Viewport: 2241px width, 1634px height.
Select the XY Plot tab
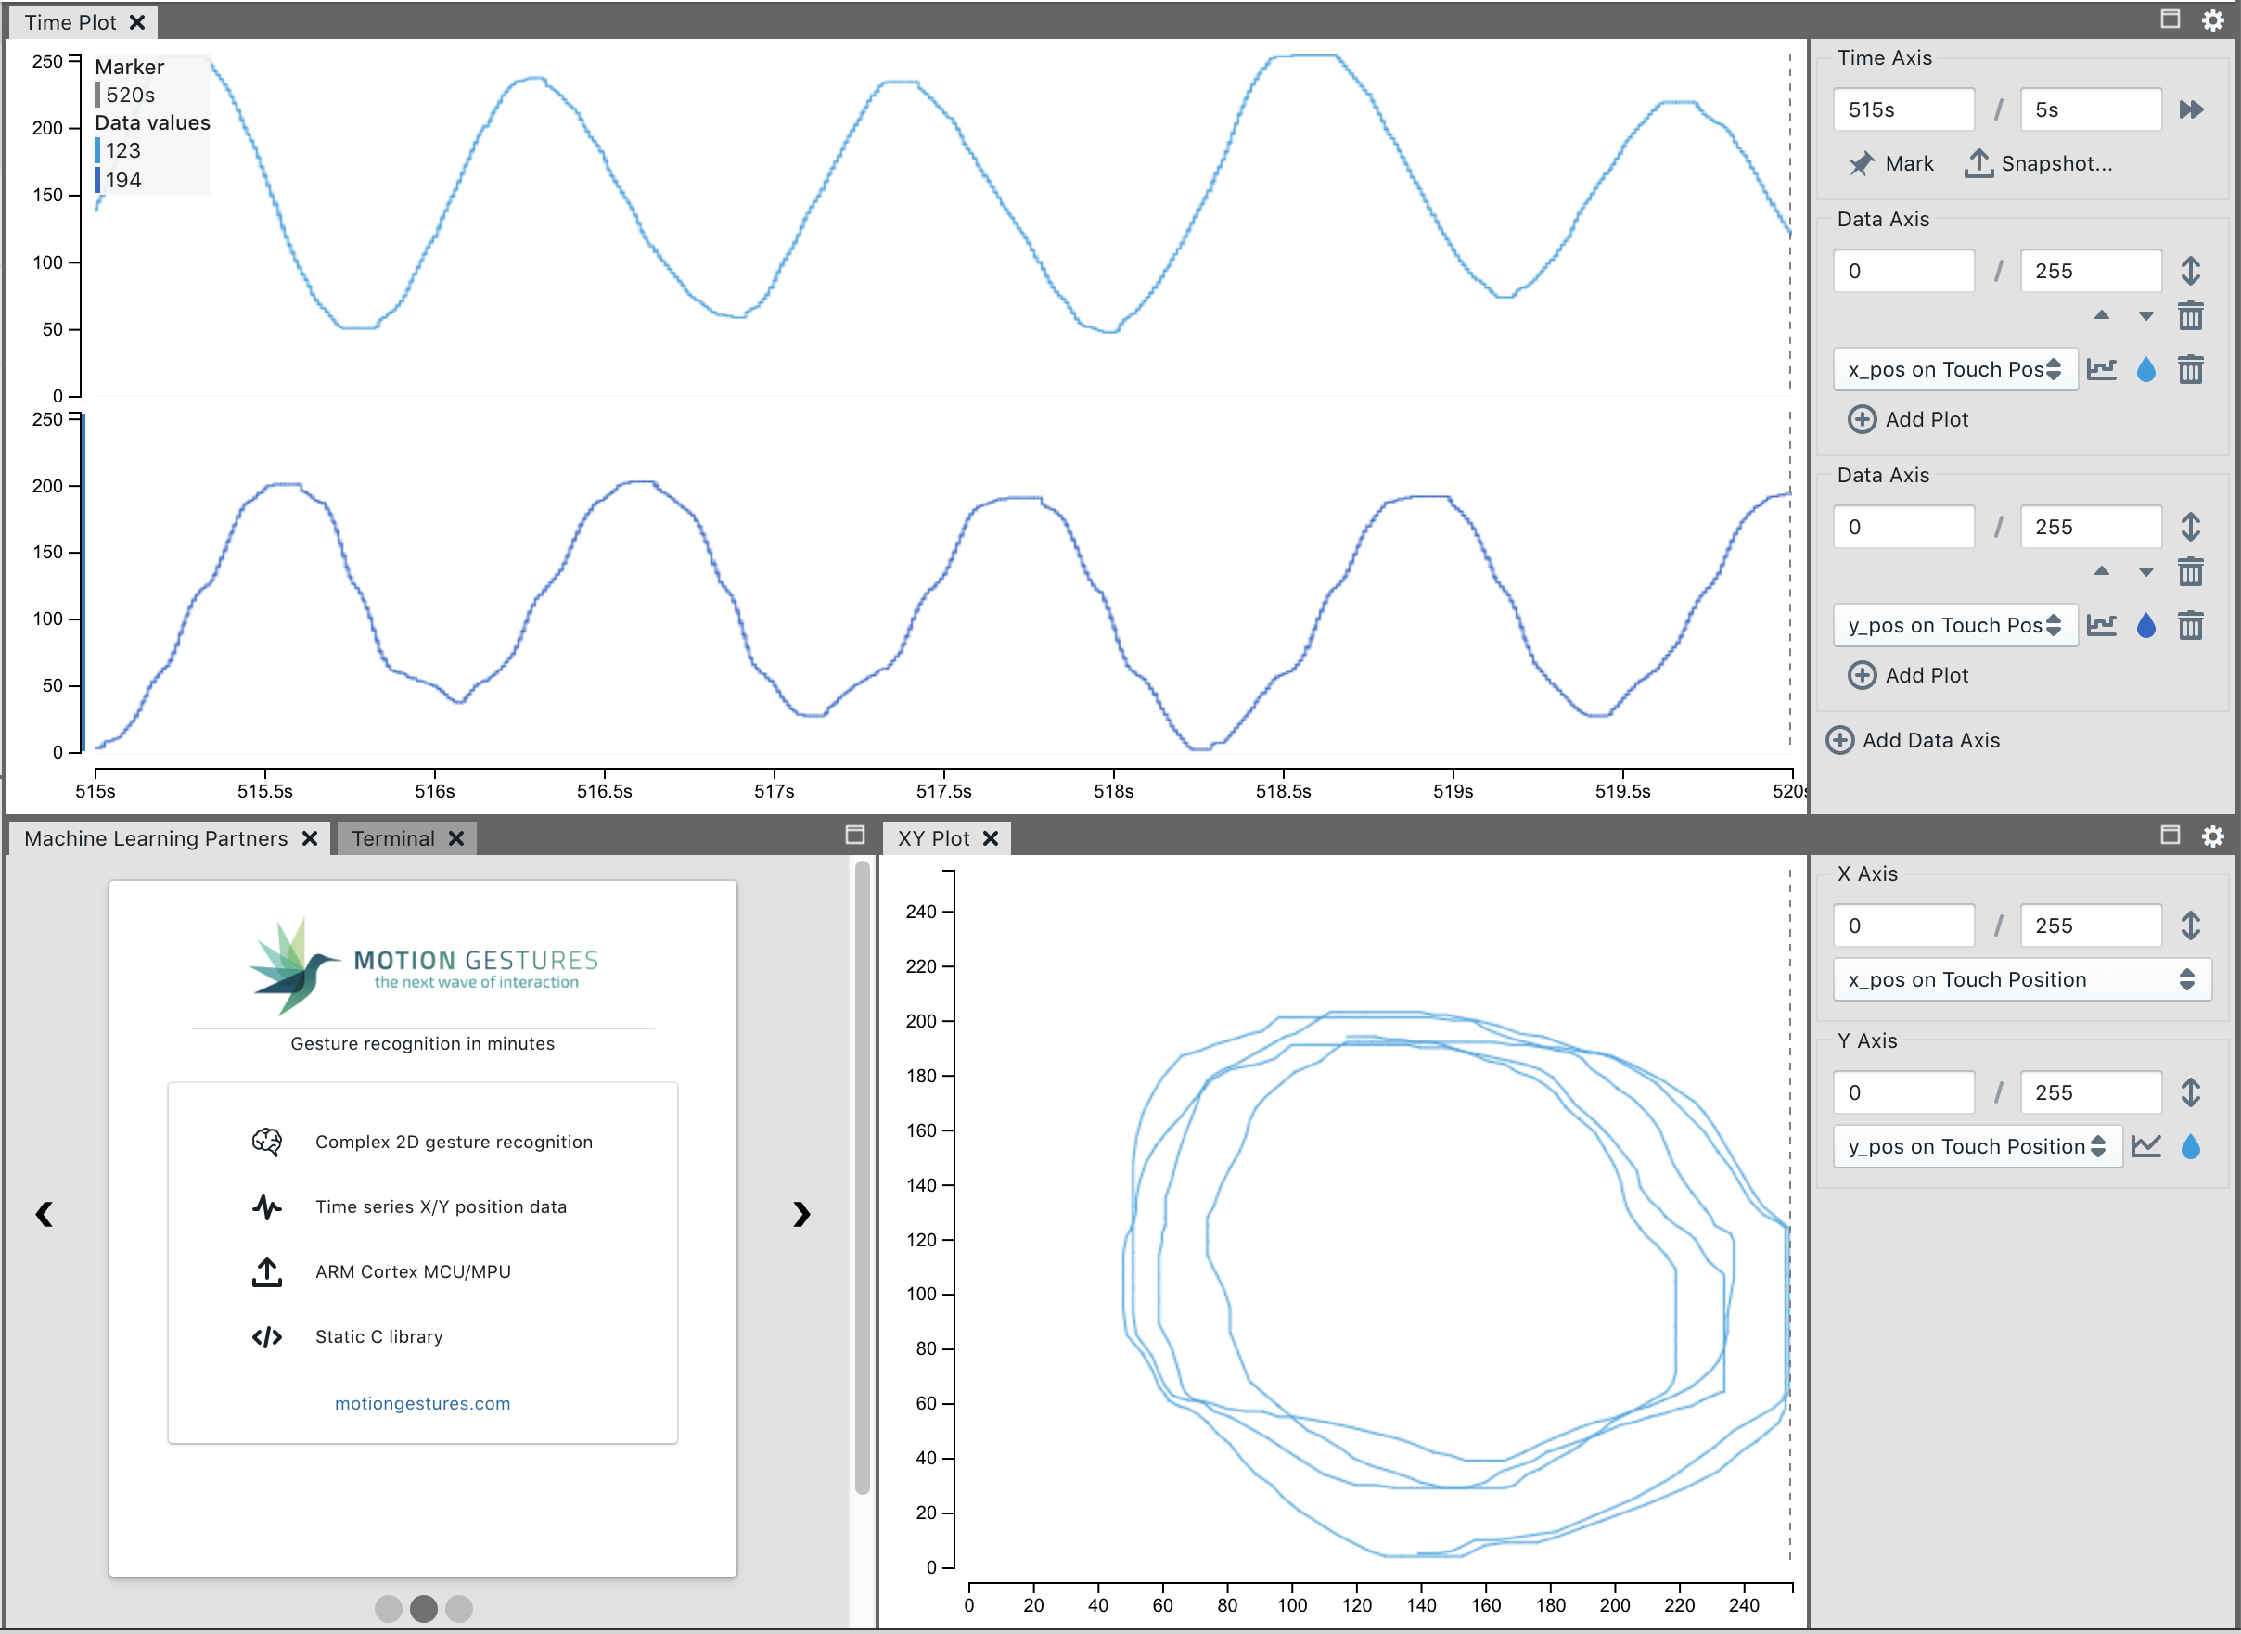[933, 838]
